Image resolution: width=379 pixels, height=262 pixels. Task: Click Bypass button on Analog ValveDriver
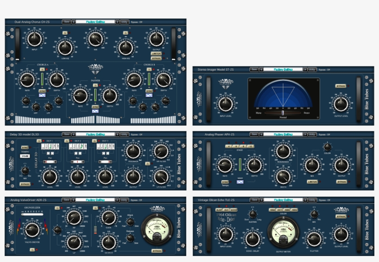pyautogui.click(x=157, y=251)
